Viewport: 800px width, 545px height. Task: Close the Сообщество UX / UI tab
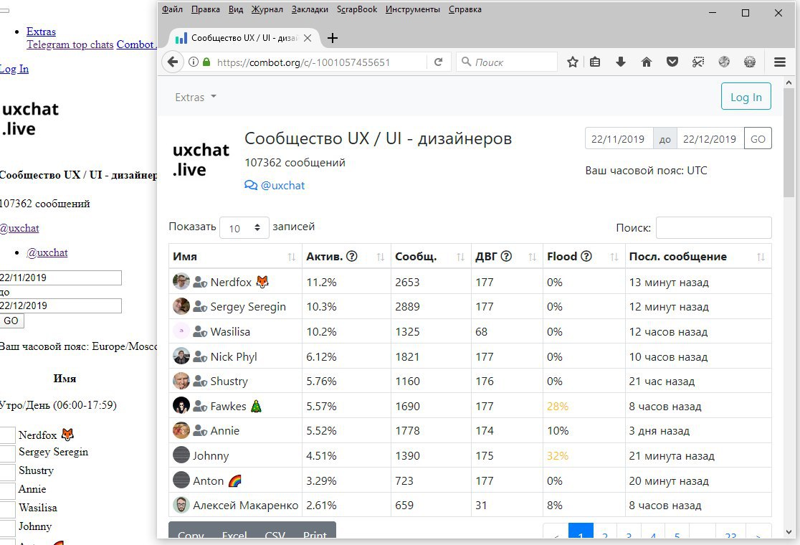308,38
